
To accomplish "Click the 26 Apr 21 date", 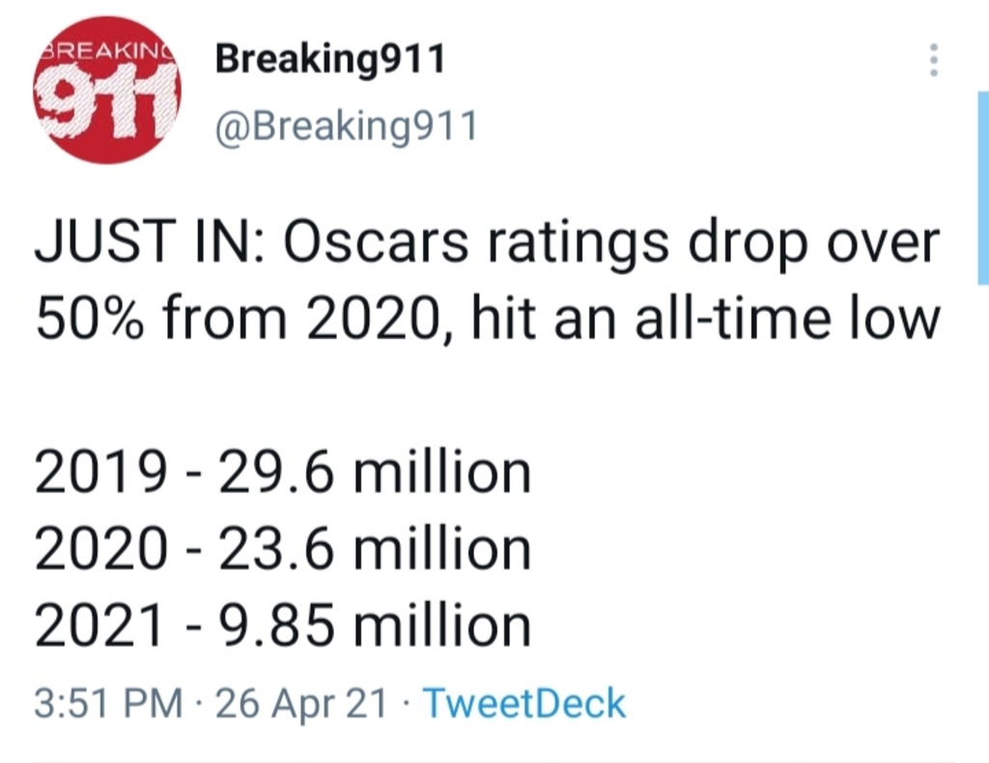I will click(x=301, y=704).
